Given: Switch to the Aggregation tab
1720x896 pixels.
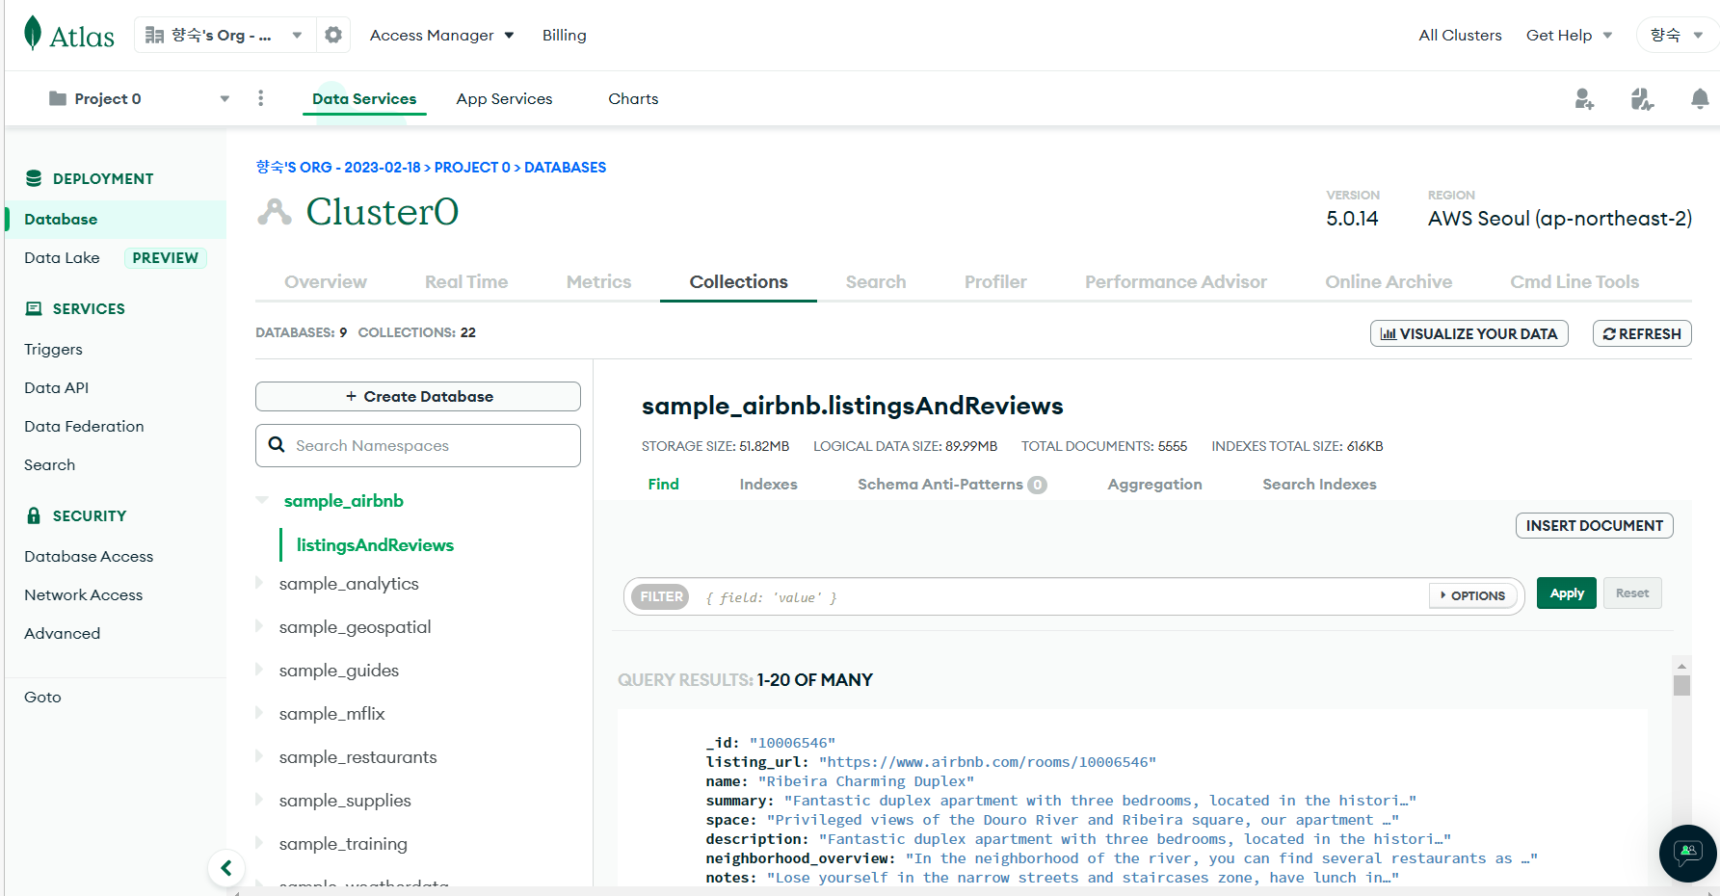Looking at the screenshot, I should (1154, 484).
